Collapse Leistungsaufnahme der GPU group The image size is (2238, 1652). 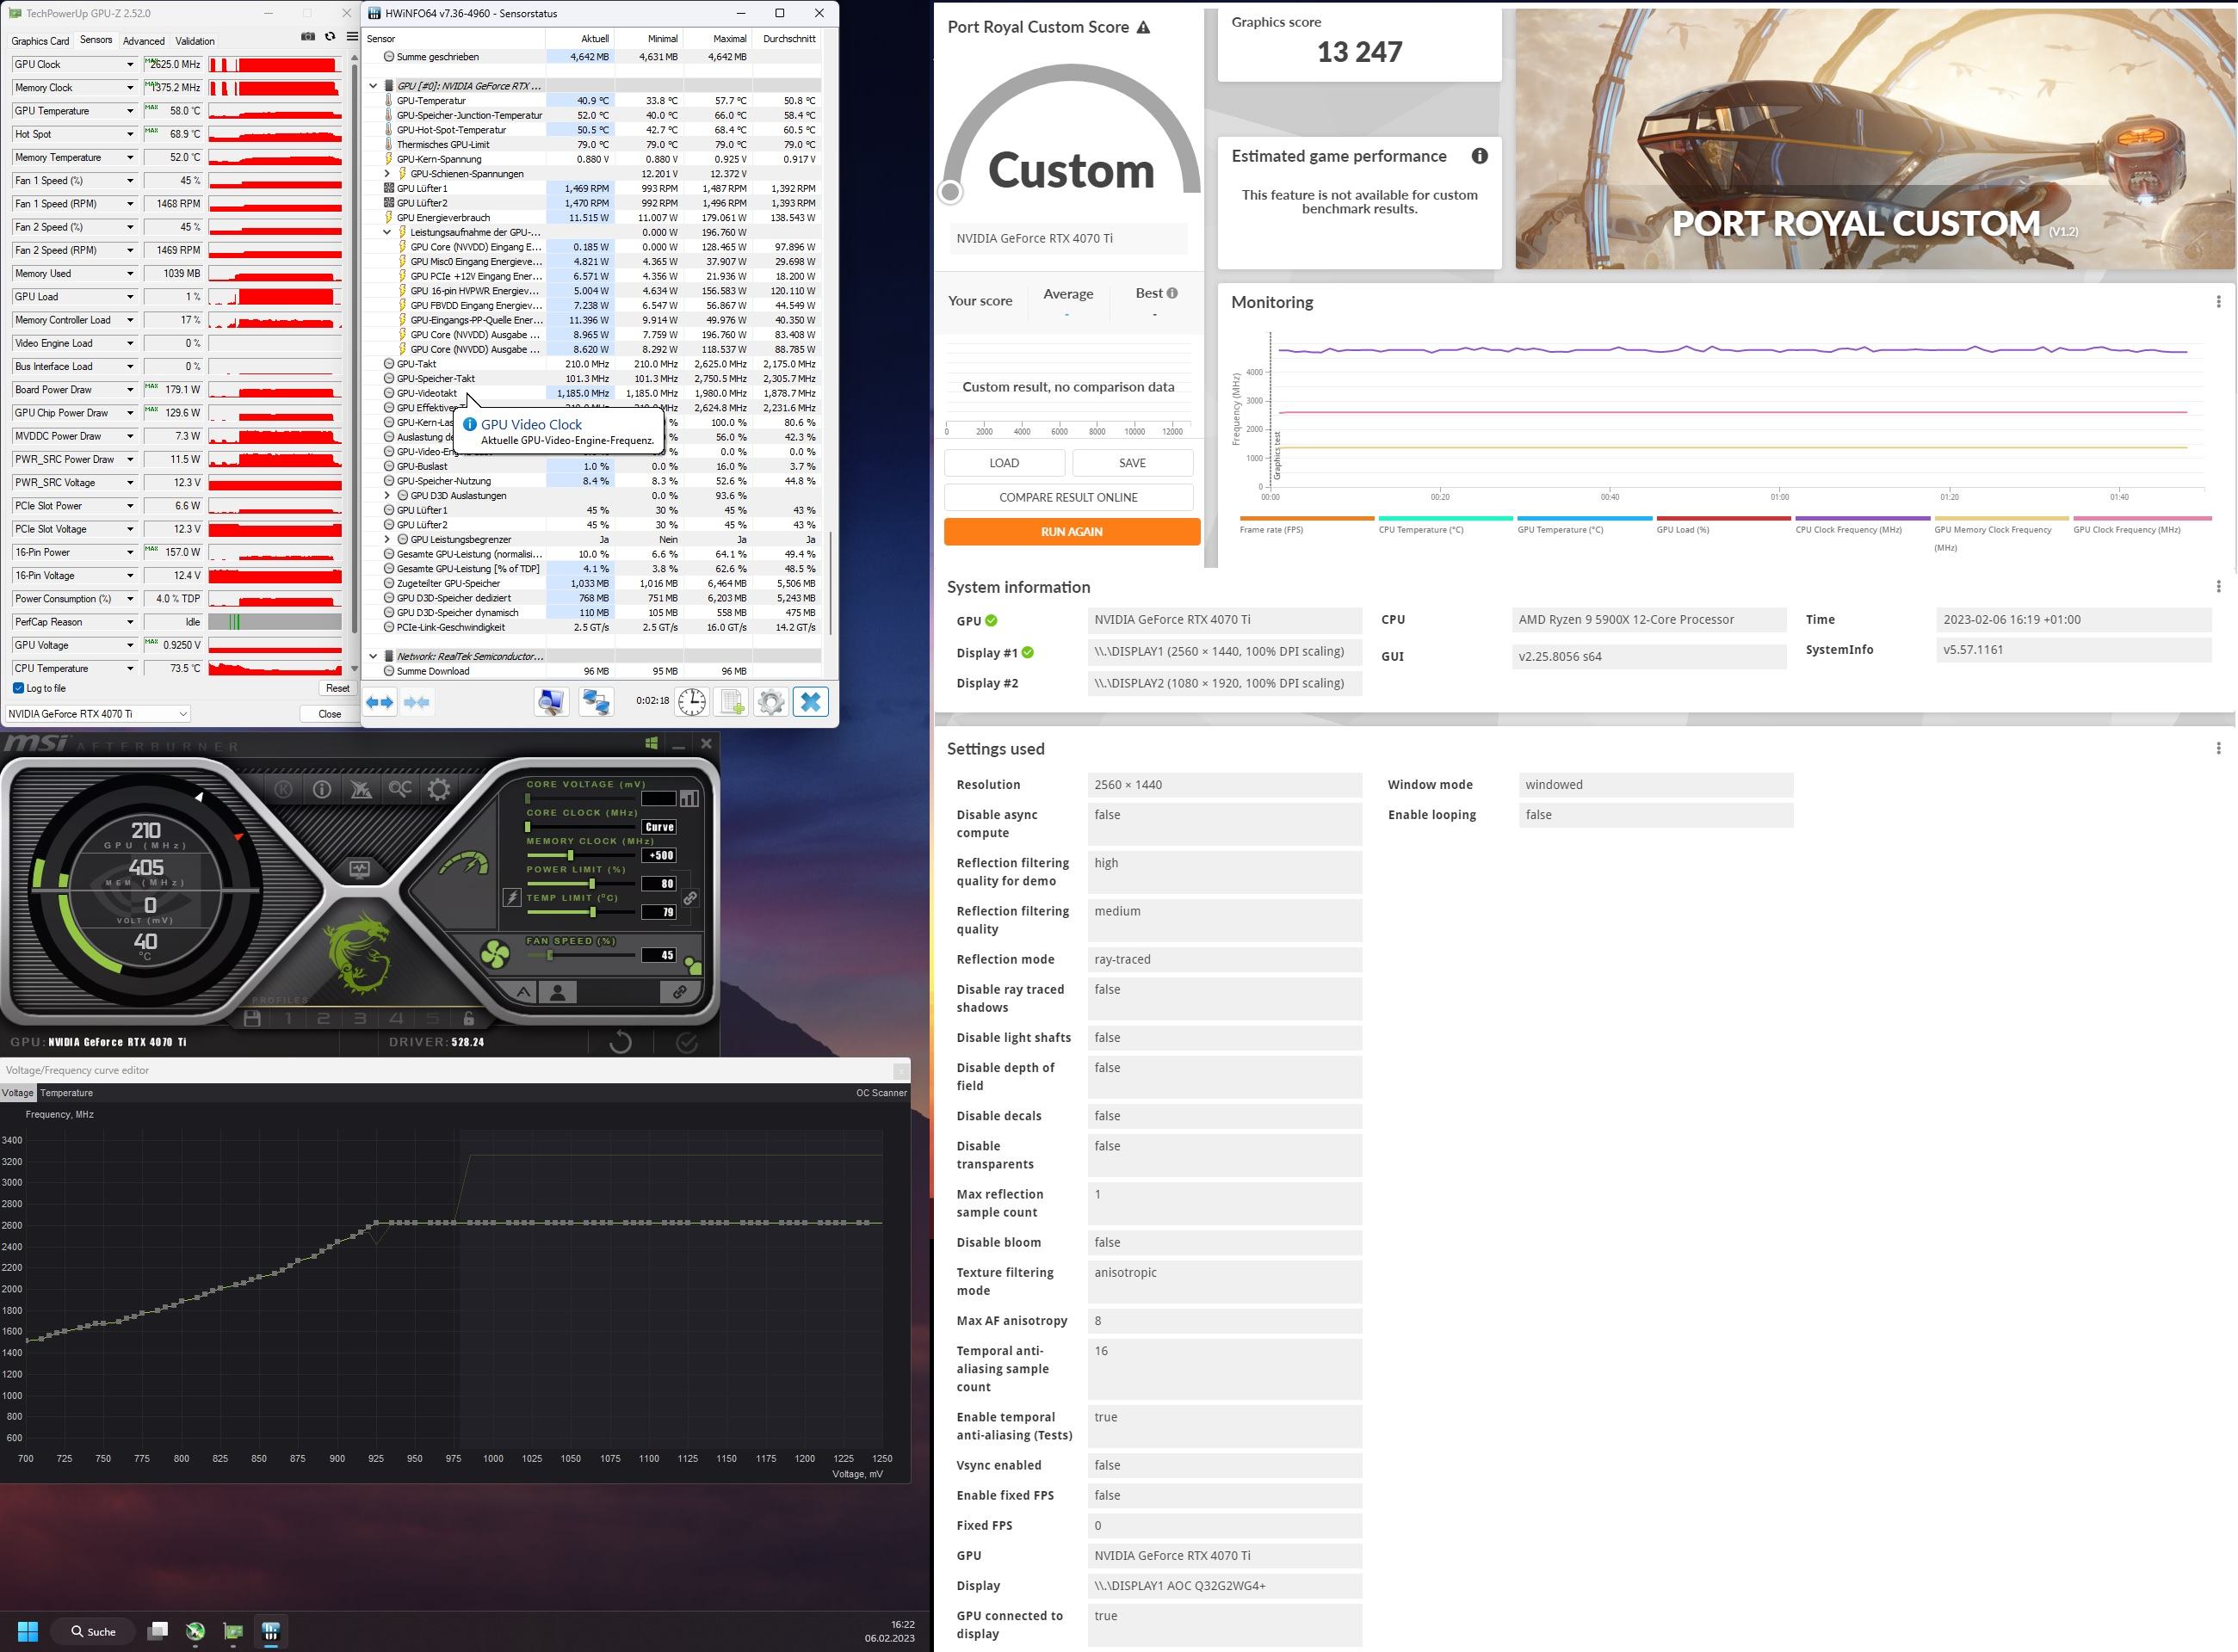point(387,232)
